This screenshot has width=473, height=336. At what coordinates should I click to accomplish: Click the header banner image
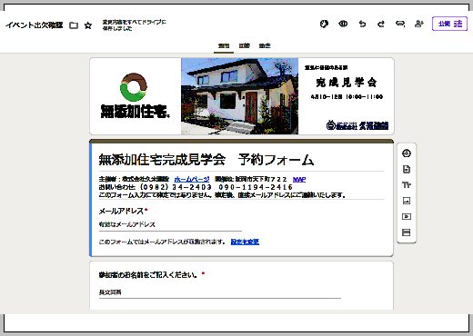(x=242, y=96)
